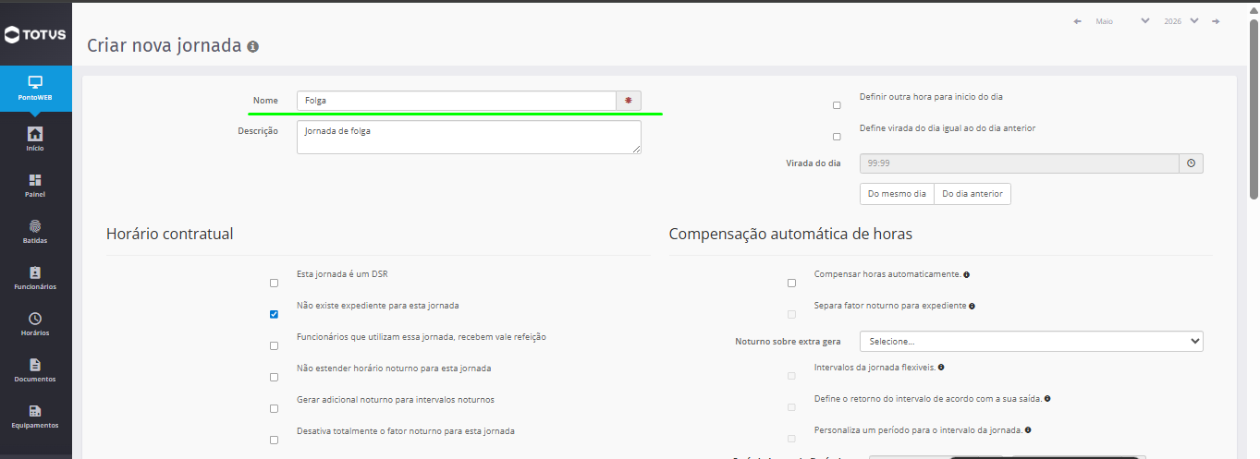1260x459 pixels.
Task: Check Compensar horas automaticamente
Action: [x=791, y=283]
